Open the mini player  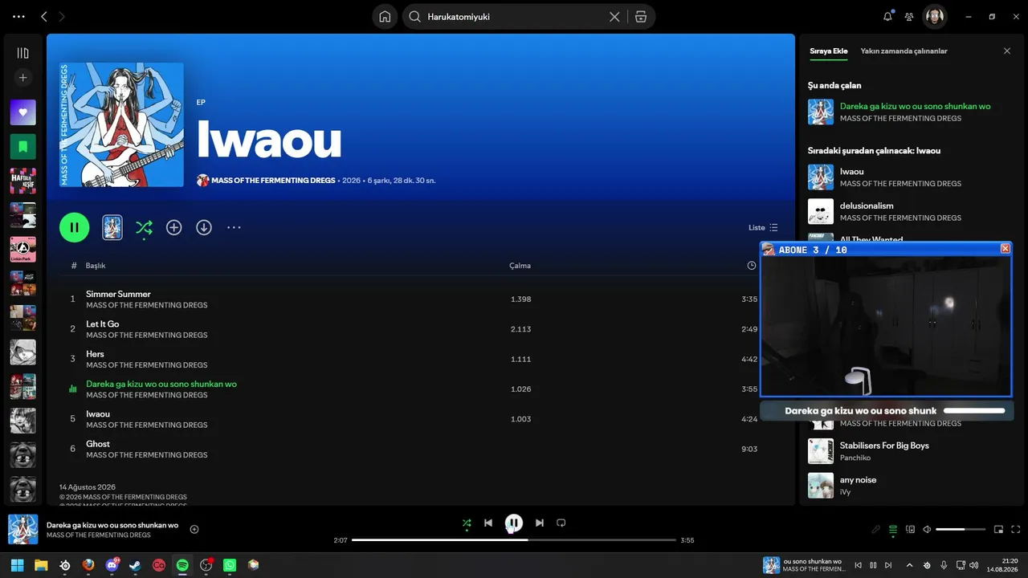[x=999, y=529]
